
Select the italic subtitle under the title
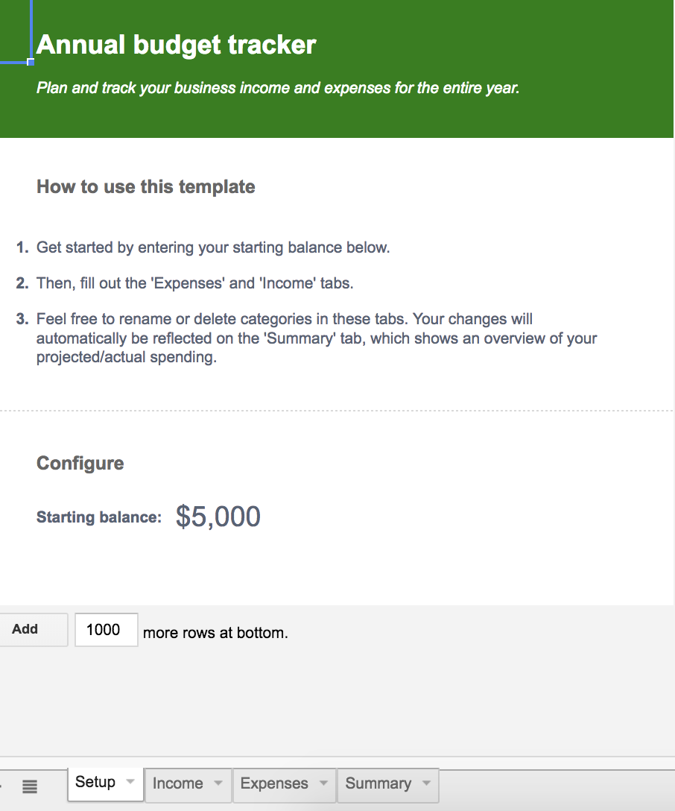278,88
